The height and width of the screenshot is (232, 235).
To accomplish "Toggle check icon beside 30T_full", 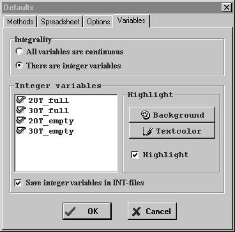I will coord(21,110).
